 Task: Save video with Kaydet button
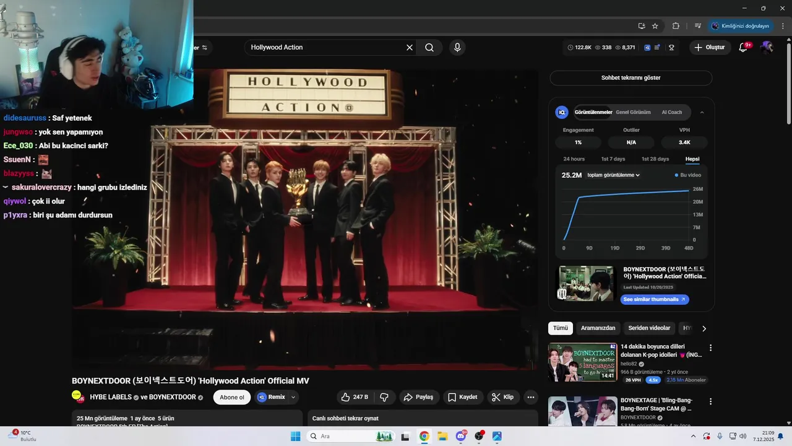coord(463,397)
